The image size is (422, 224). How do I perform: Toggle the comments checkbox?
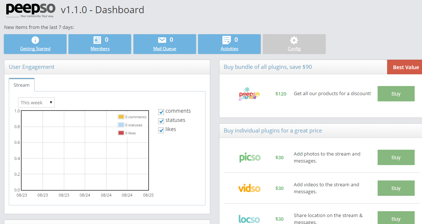point(161,112)
